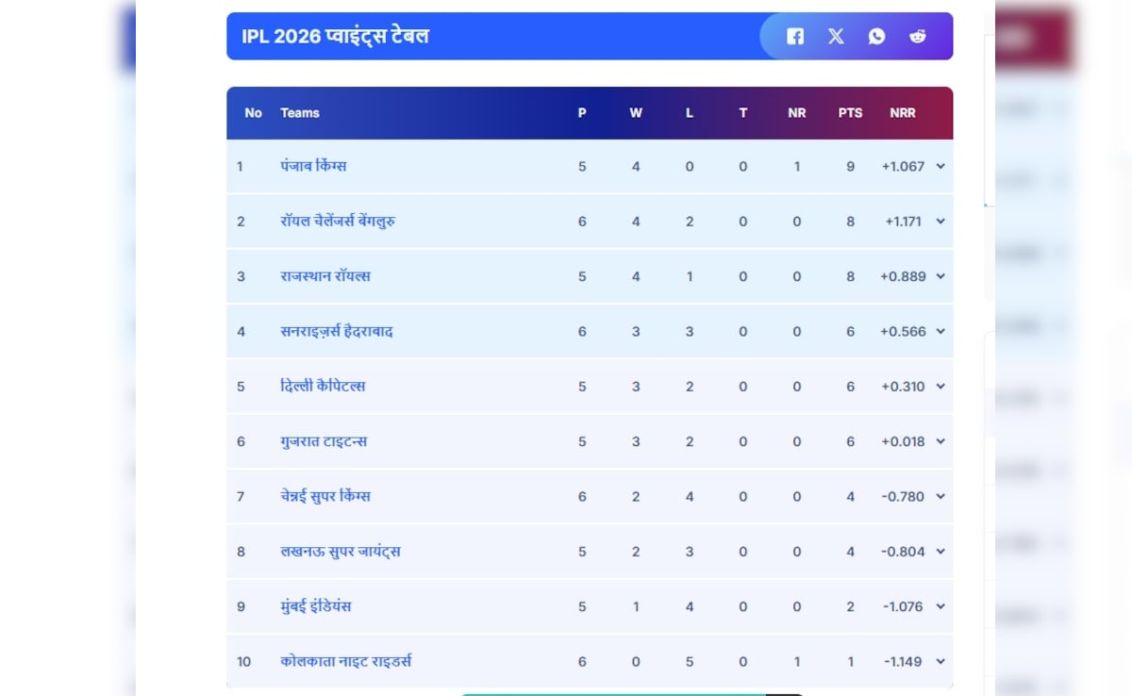The height and width of the screenshot is (696, 1132).
Task: Expand राजस्थान रॉयल्स row chevron
Action: point(941,276)
